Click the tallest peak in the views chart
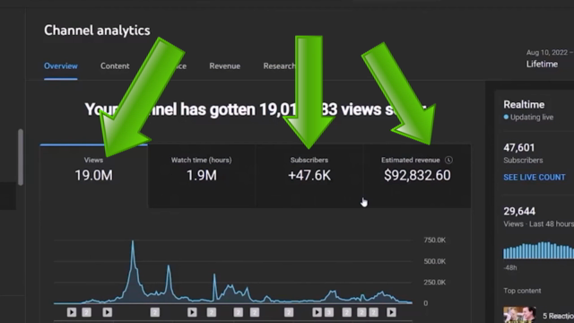The image size is (574, 323). tap(133, 242)
